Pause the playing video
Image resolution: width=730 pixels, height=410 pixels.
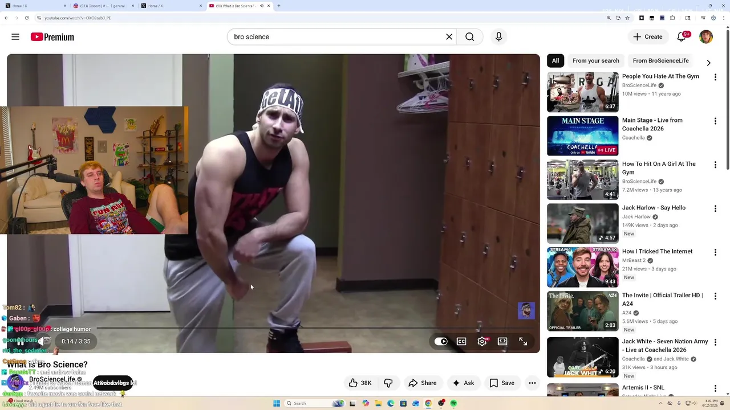(21, 342)
